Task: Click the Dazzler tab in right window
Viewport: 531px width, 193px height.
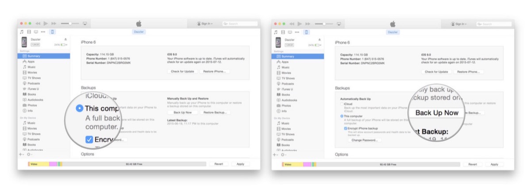Action: 393,32
